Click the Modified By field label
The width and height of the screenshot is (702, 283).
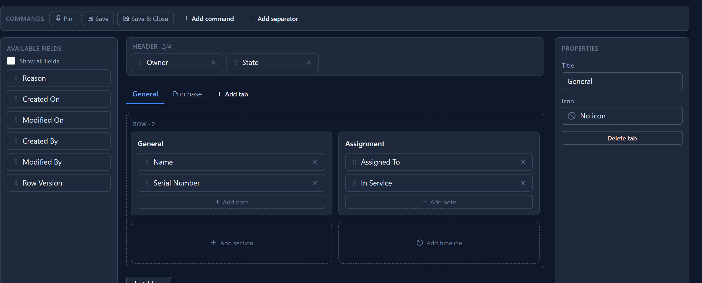pos(42,162)
